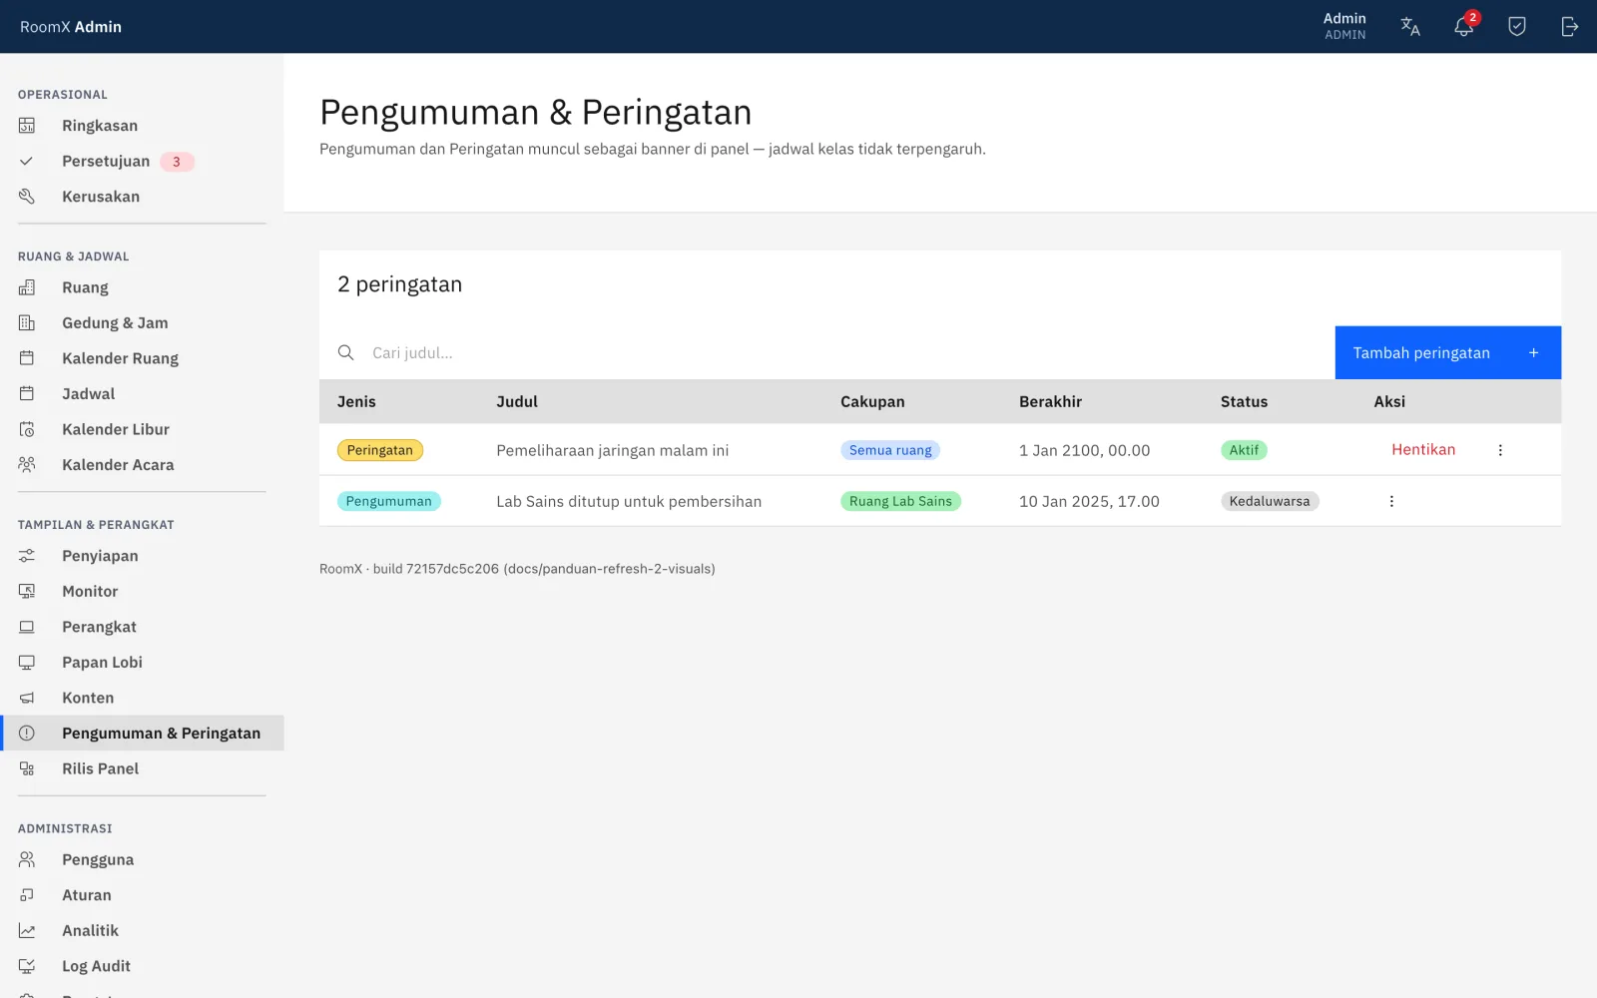Open Kalender Ruang page
1597x998 pixels.
142,358
